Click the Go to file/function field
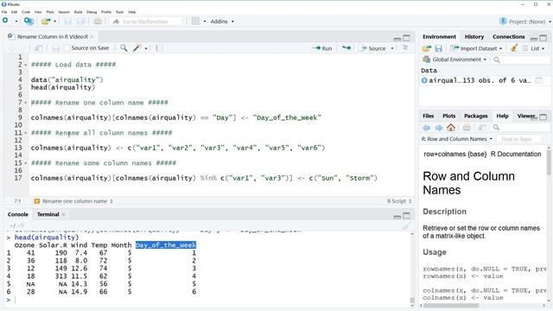 pyautogui.click(x=146, y=22)
